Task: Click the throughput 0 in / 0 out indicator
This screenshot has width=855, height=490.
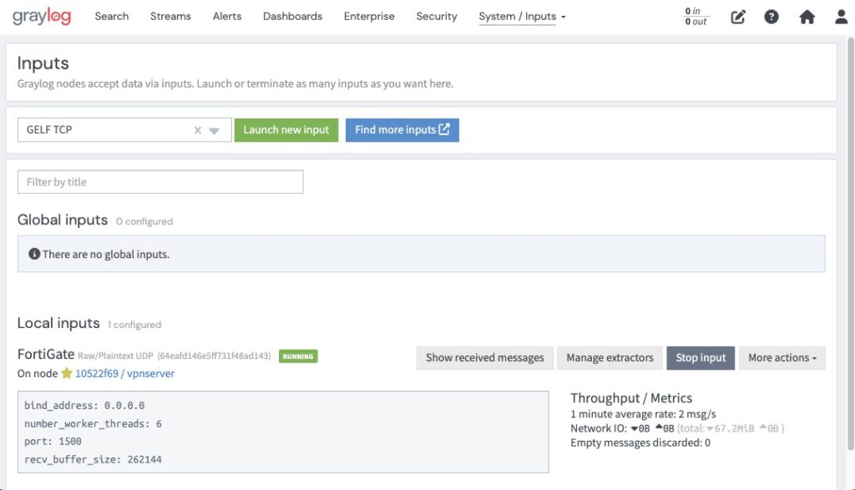Action: (x=696, y=17)
